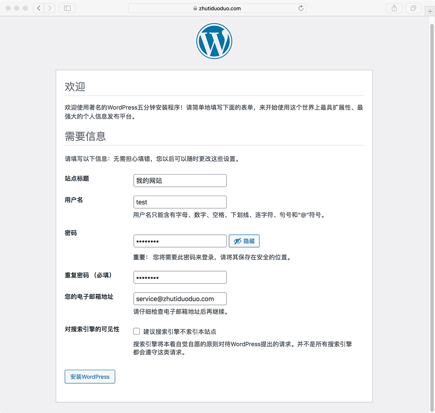
Task: Go back with Safari's back arrow
Action: 39,8
